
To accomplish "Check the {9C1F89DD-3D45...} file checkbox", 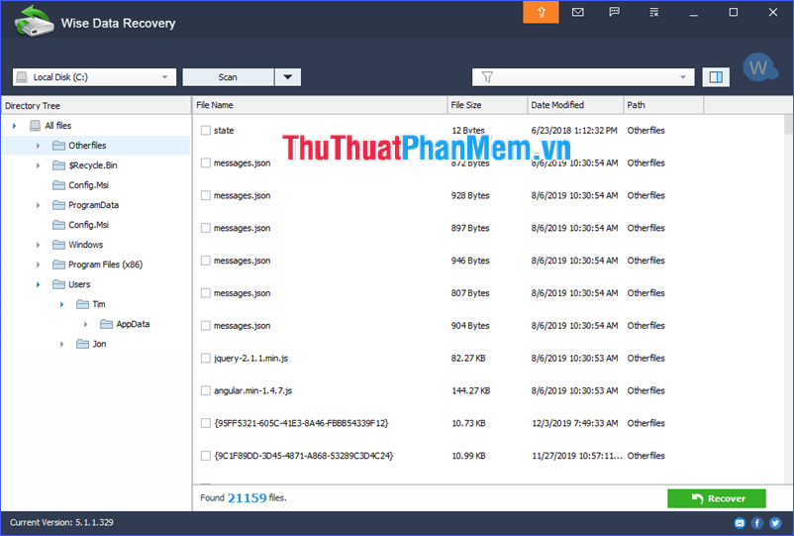I will coord(206,456).
